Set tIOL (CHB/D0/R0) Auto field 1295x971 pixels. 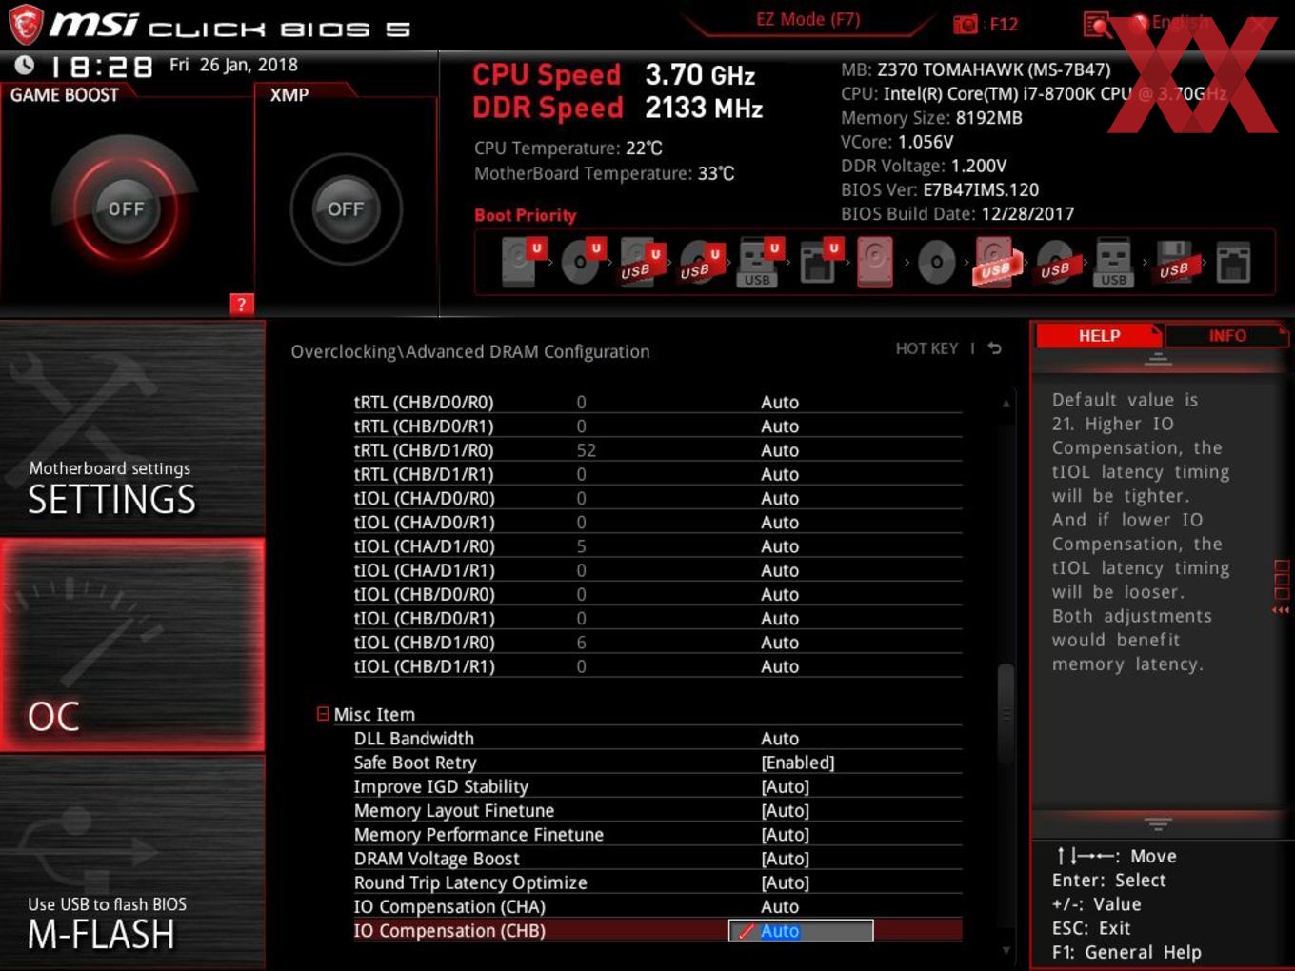pyautogui.click(x=780, y=594)
